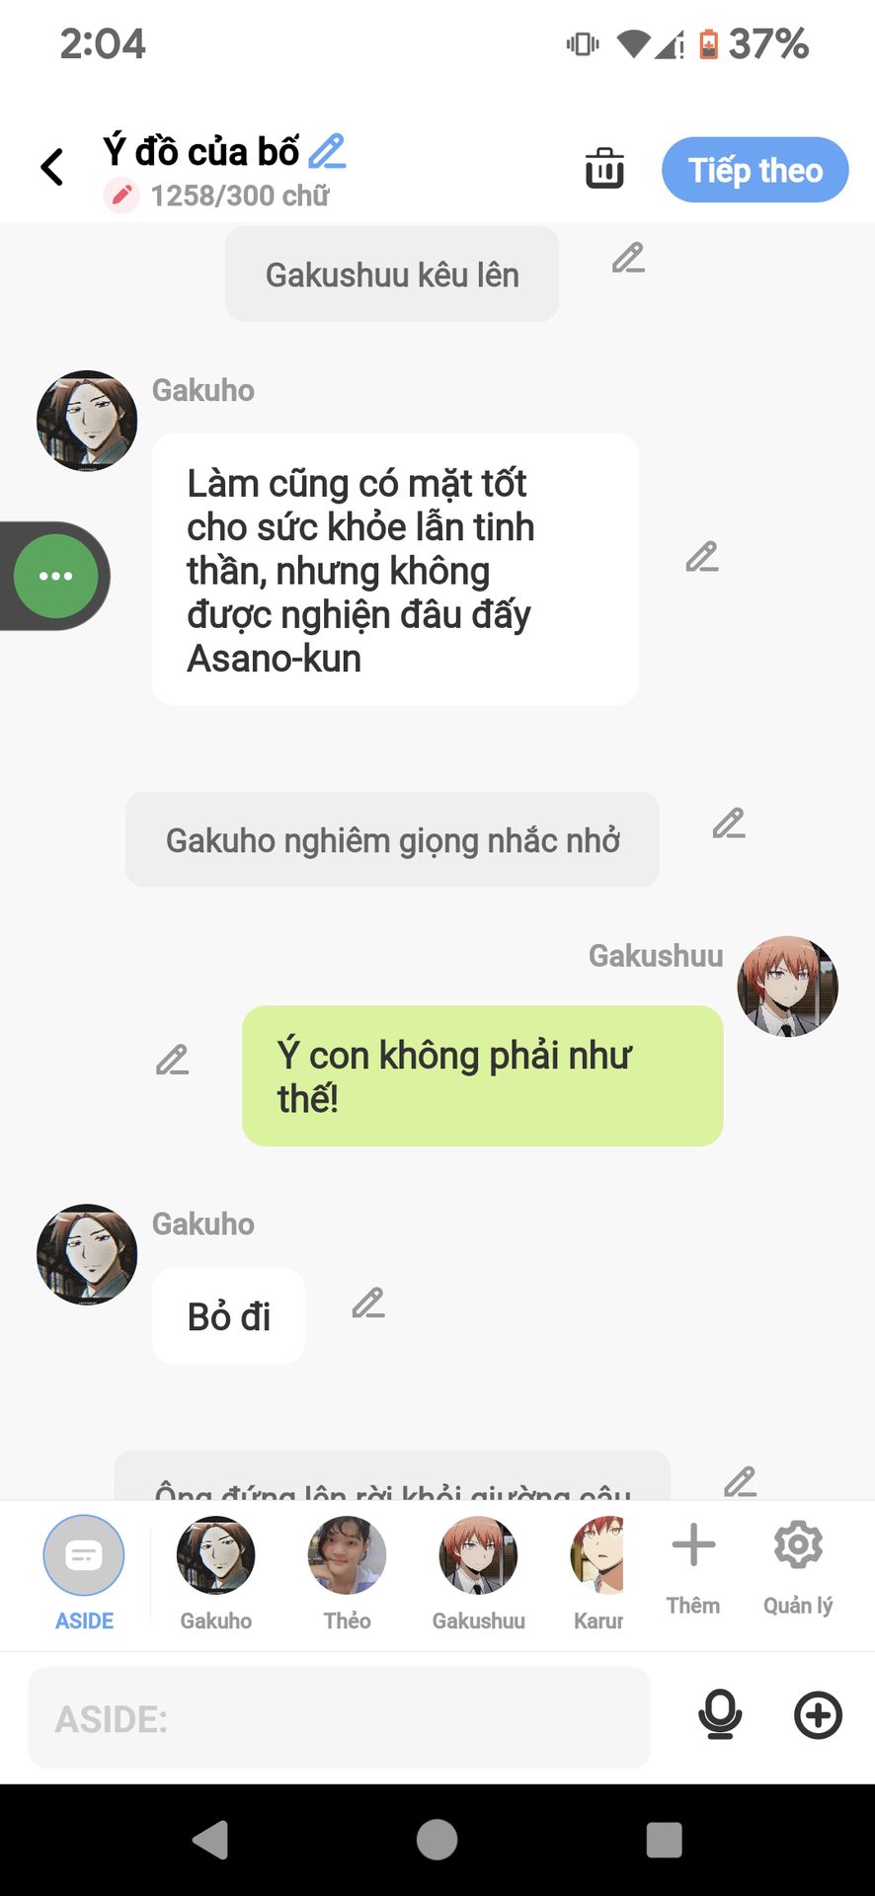
Task: Tap the back arrow in header
Action: (52, 167)
